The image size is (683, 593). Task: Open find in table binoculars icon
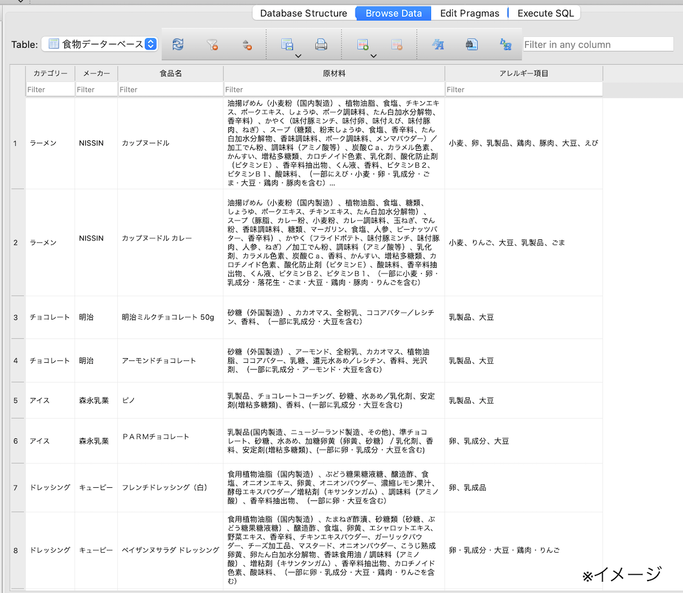click(x=471, y=44)
